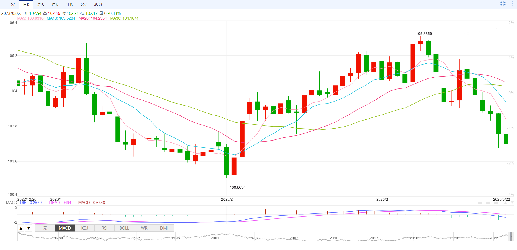Click the 2022/12/26 start date label
The width and height of the screenshot is (517, 250).
27,199
